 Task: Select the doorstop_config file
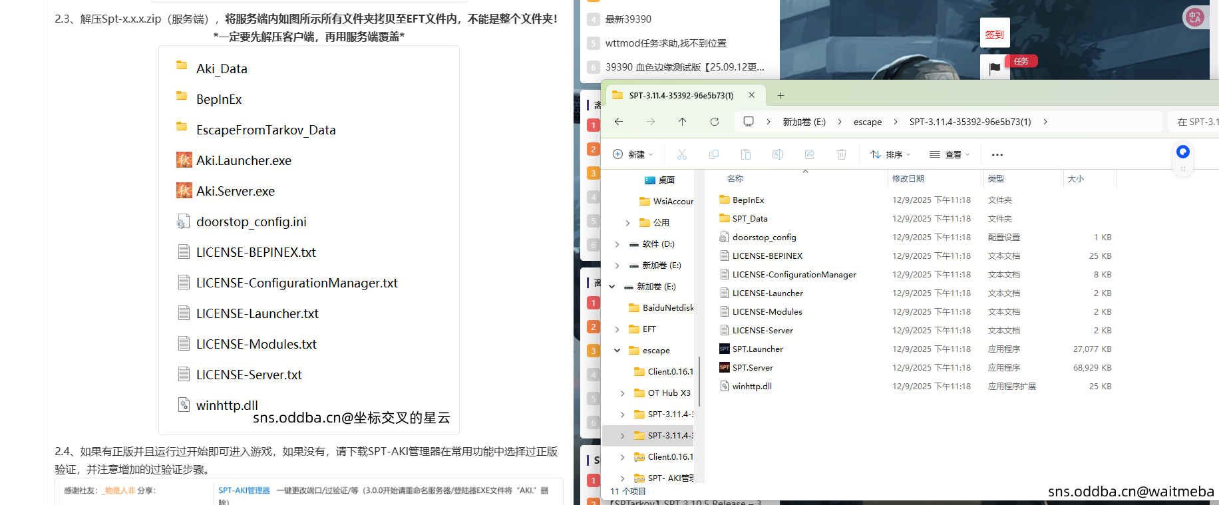point(757,237)
